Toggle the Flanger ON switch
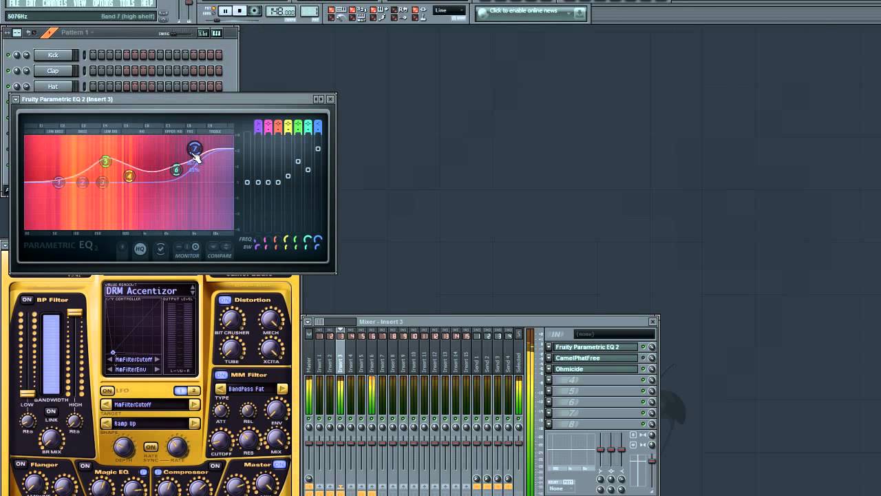The image size is (881, 496). point(21,464)
